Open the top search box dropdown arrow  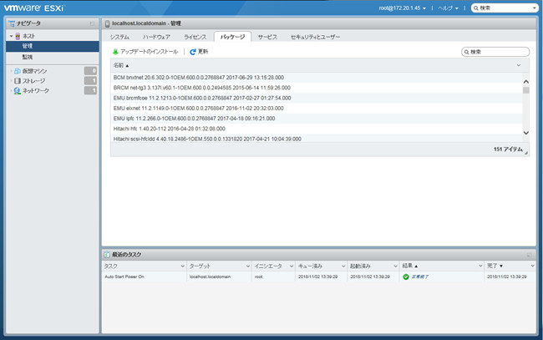coord(535,8)
